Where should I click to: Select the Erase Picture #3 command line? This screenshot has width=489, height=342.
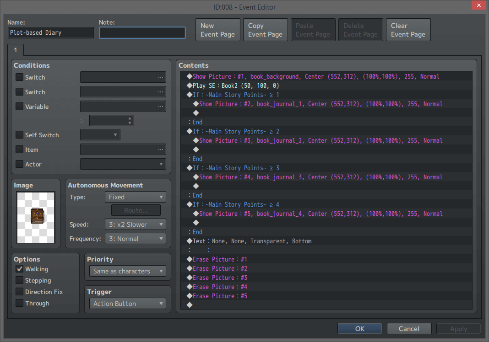pos(220,278)
